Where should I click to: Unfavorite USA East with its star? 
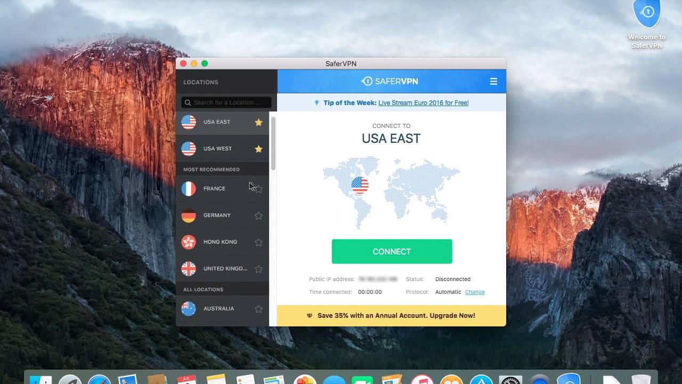coord(258,122)
